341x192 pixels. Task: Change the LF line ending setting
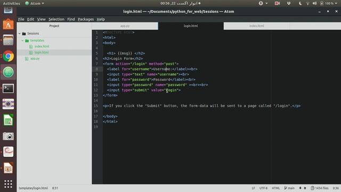point(253,188)
